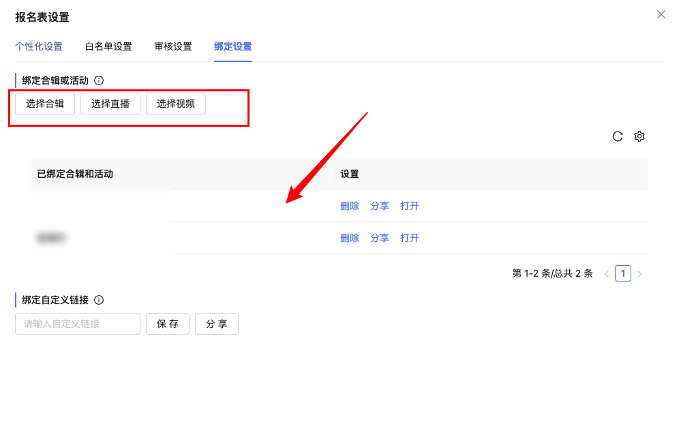This screenshot has height=441, width=679.
Task: Close the 报名表设置 dialog
Action: 661,14
